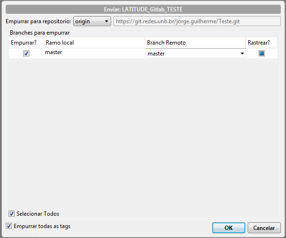The height and width of the screenshot is (238, 286).
Task: Click the Empurrar para repositorio label
Action: (x=38, y=21)
